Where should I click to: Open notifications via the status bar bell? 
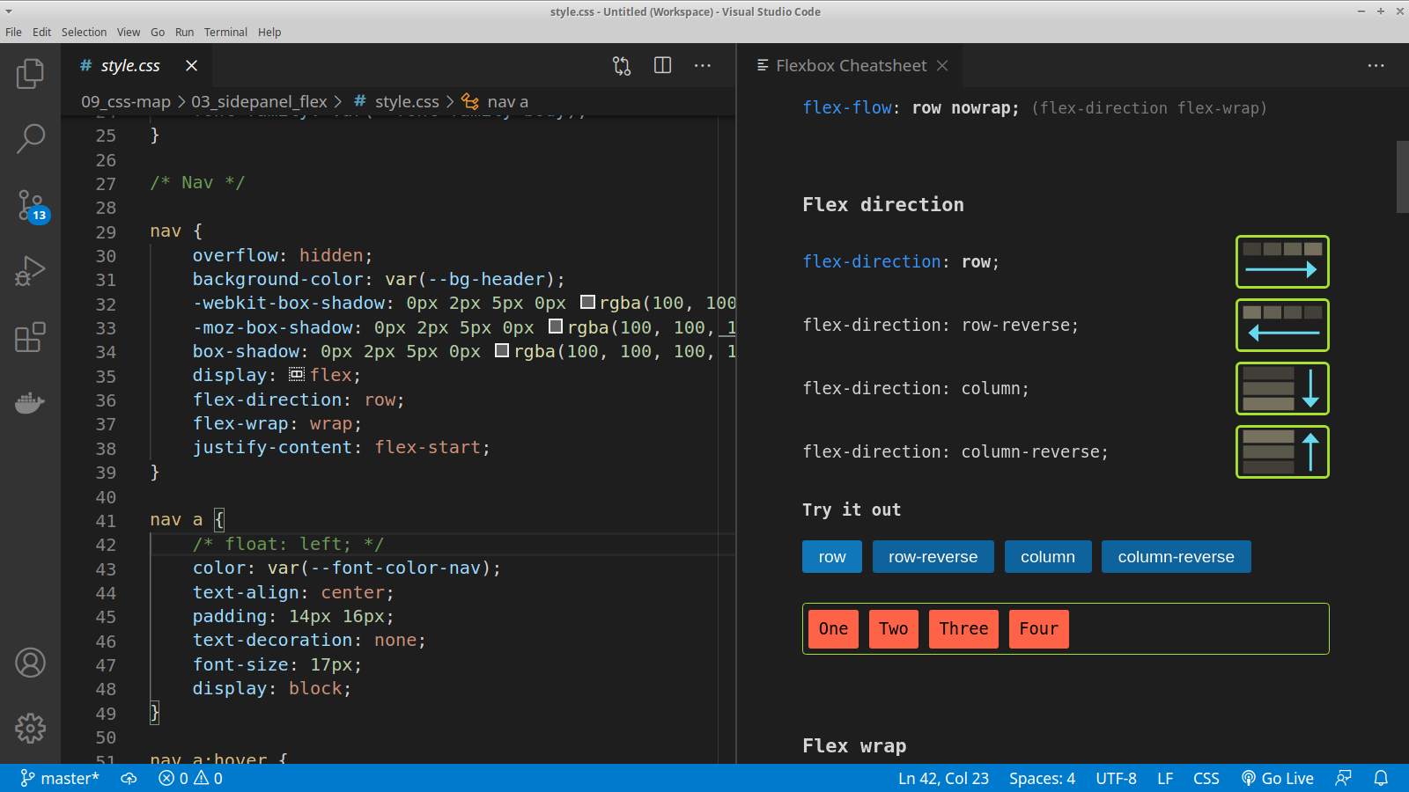point(1383,778)
